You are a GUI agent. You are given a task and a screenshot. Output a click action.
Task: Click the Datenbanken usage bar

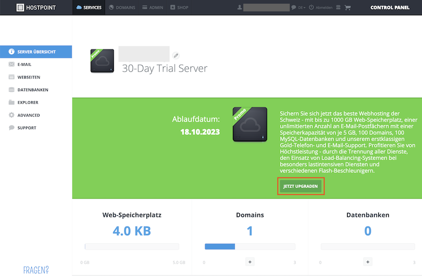click(368, 247)
